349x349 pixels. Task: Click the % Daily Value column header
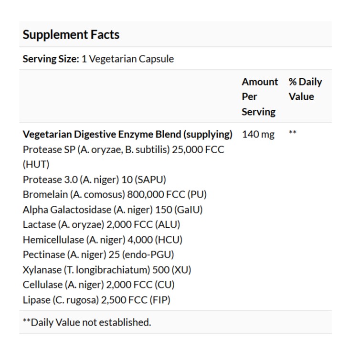point(306,89)
